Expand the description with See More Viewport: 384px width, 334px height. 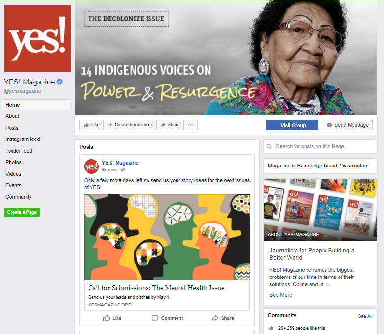281,295
